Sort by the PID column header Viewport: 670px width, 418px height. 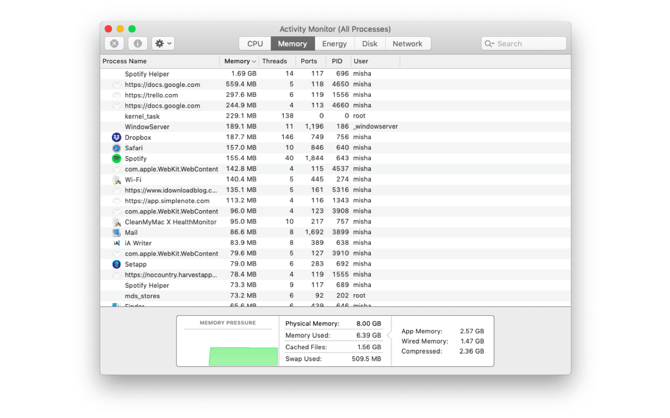338,61
